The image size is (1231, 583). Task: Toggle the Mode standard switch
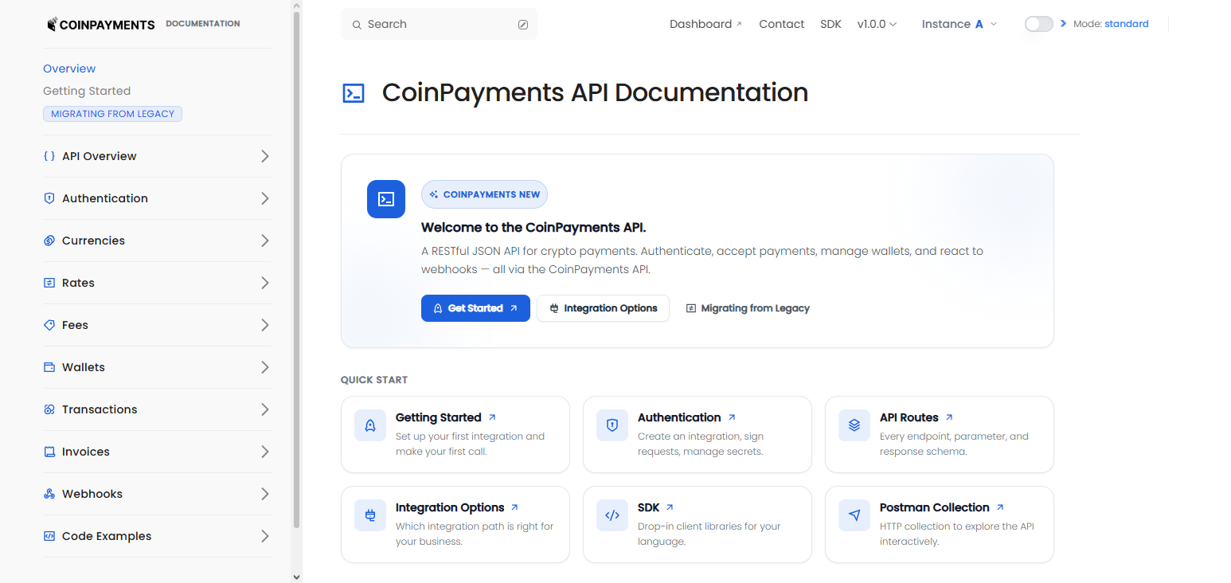coord(1039,24)
